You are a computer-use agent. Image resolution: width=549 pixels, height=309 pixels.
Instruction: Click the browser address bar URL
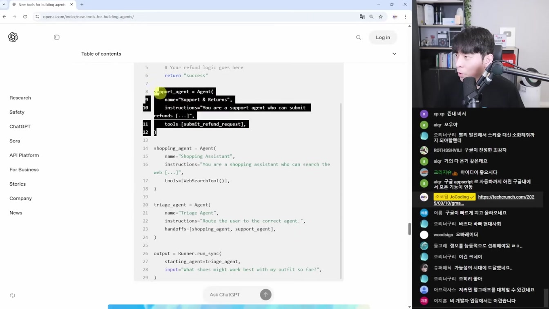(88, 17)
